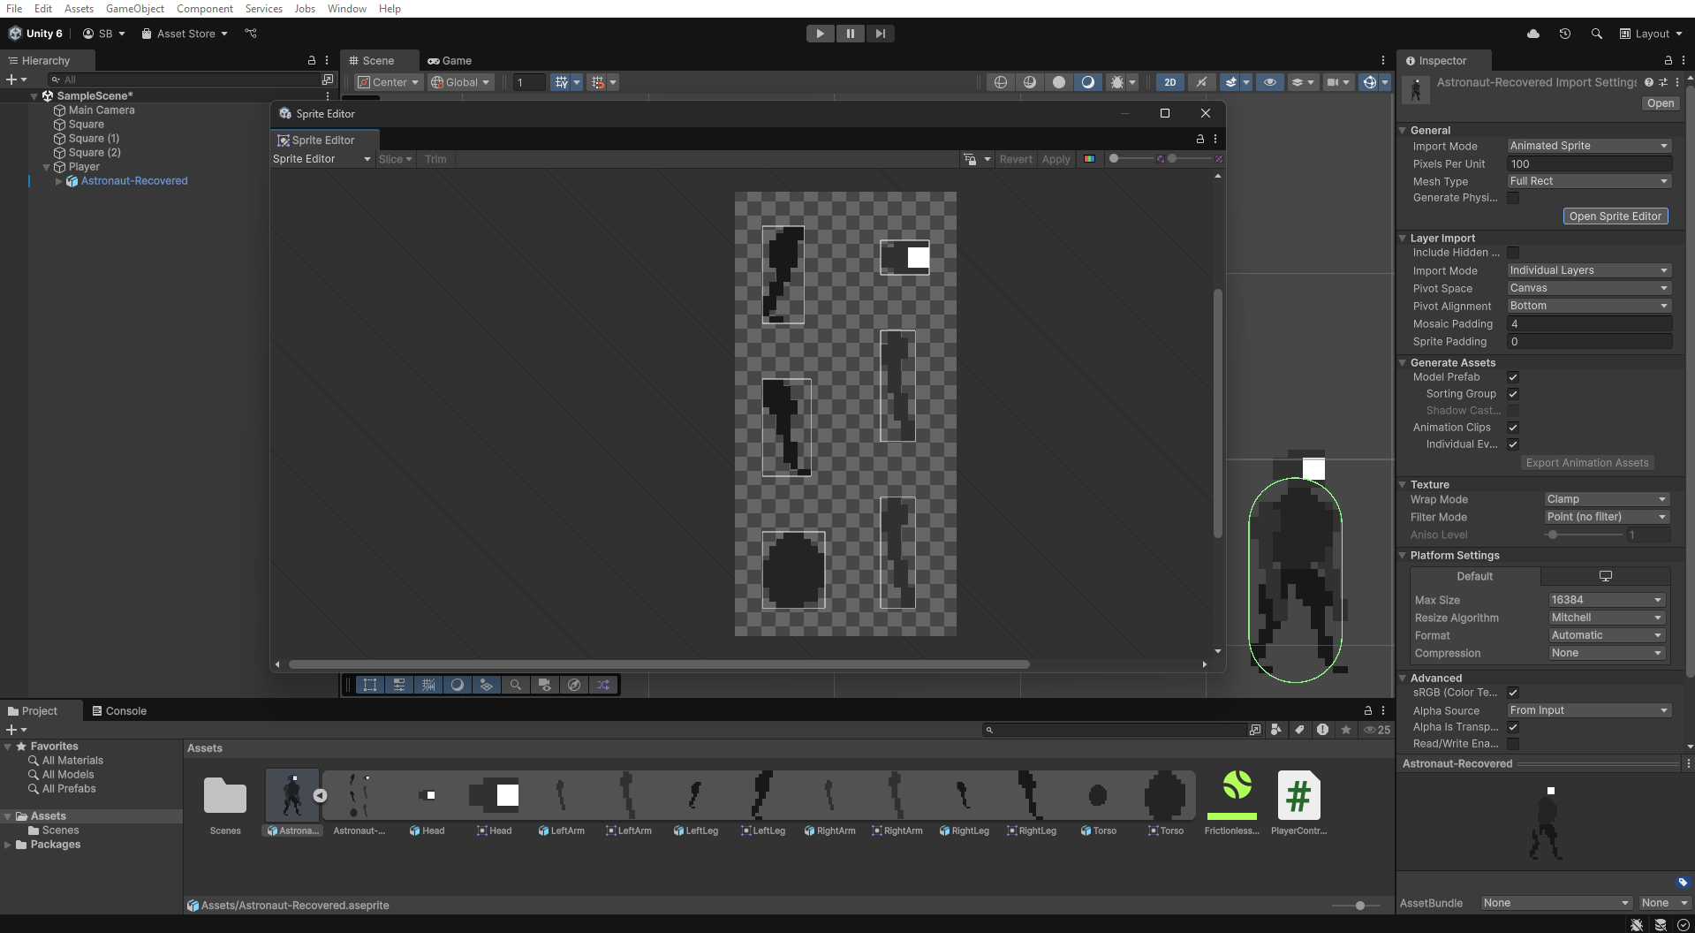Click the Export Animation Assets button

click(x=1586, y=462)
